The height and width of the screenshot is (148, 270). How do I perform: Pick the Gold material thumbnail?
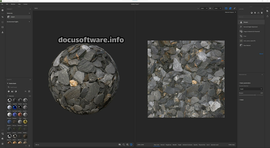[x=25, y=122]
